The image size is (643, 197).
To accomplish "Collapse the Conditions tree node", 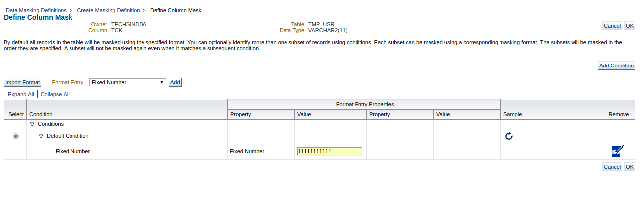I will click(32, 124).
